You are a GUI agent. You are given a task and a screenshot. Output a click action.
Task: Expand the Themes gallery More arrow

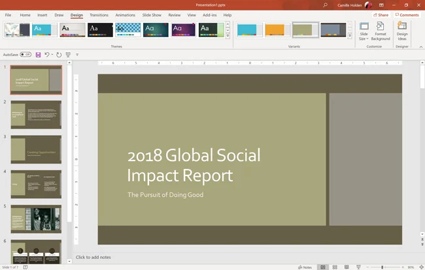point(228,36)
